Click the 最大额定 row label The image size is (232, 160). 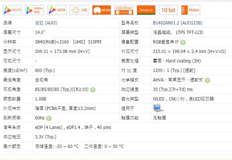tap(12, 146)
